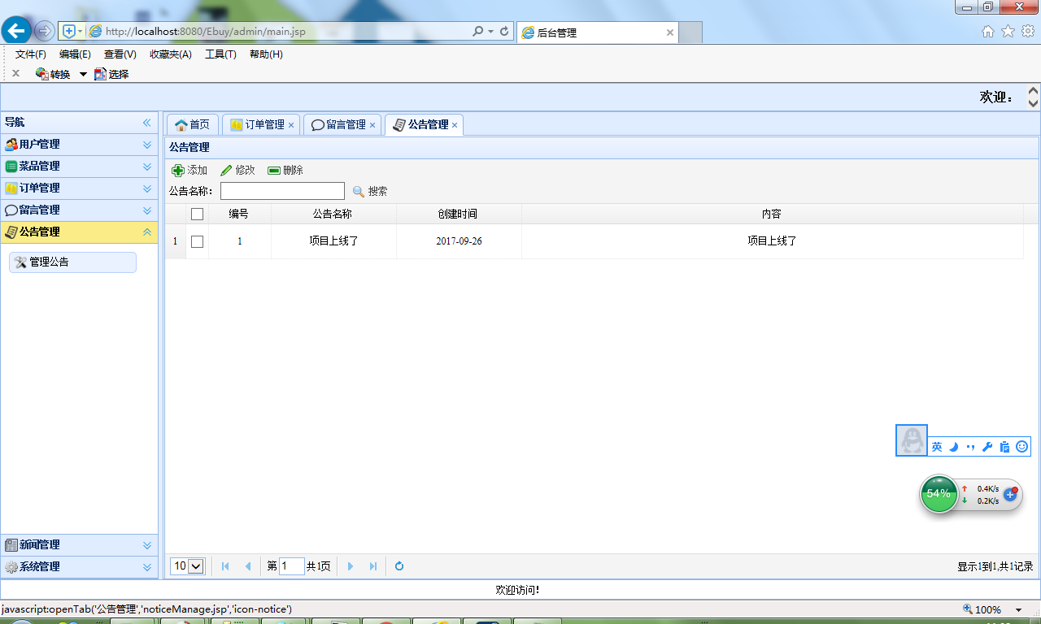The width and height of the screenshot is (1041, 624).
Task: Go to the previous results page
Action: 248,566
